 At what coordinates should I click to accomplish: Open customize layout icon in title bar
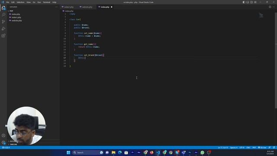pos(255,2)
